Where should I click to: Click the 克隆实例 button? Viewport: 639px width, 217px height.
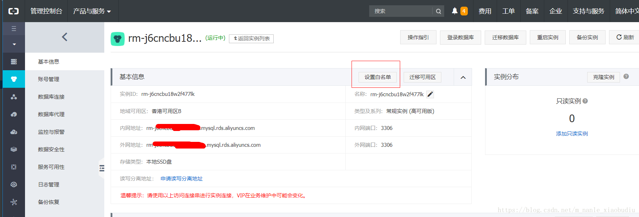click(x=603, y=77)
